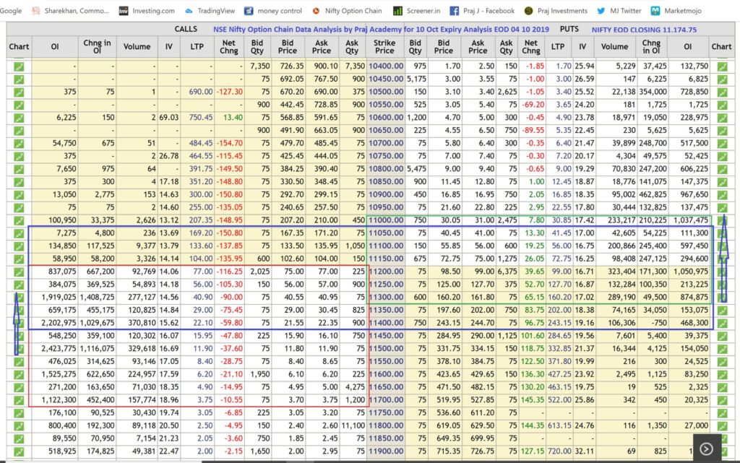Click the NSE Nifty Option Chain title text
This screenshot has width=740, height=463.
381,29
